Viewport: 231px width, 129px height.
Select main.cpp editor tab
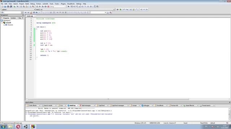[30, 16]
